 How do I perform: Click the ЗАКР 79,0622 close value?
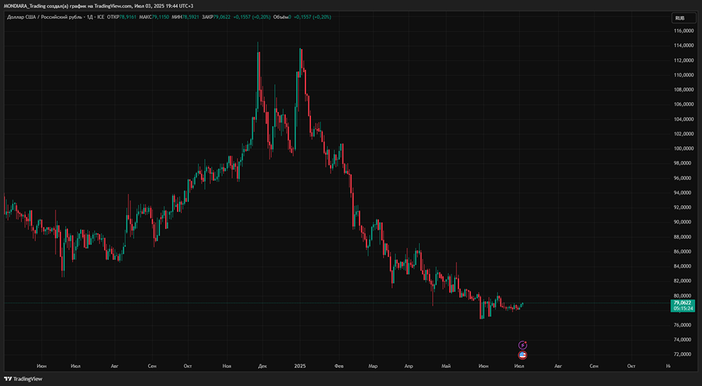pos(217,17)
